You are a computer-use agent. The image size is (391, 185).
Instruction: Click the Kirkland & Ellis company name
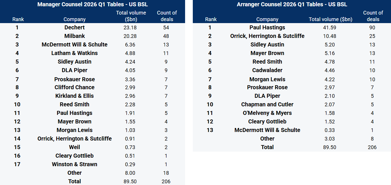74,96
